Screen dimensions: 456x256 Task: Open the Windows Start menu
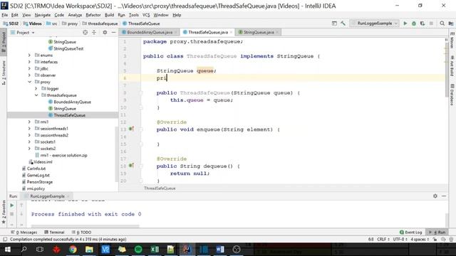coord(8,250)
